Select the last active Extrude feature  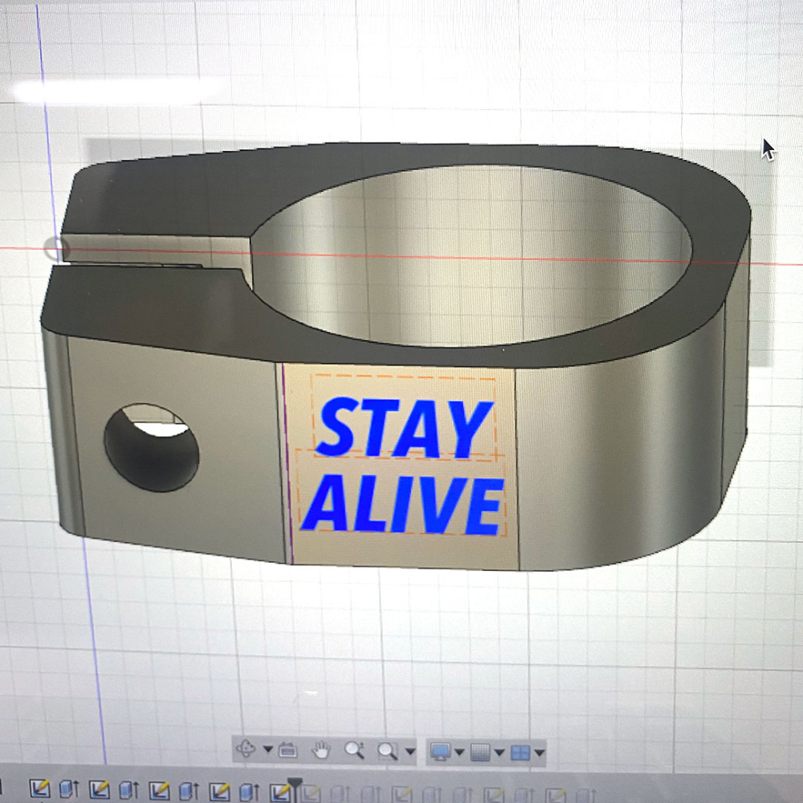coord(247,791)
